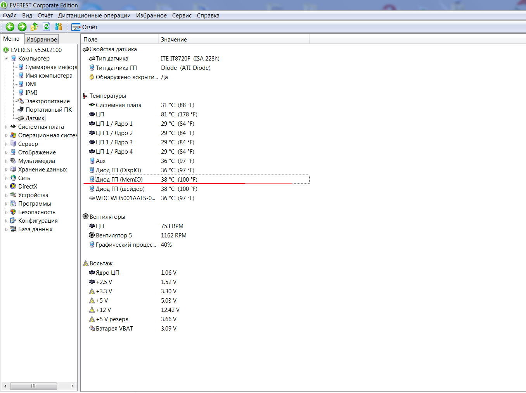Click the Сеть globe icon in tree
Screen dimensions: 526x393
pyautogui.click(x=13, y=178)
